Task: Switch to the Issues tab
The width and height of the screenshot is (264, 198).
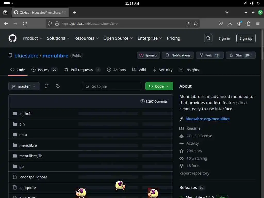Action: [45, 70]
